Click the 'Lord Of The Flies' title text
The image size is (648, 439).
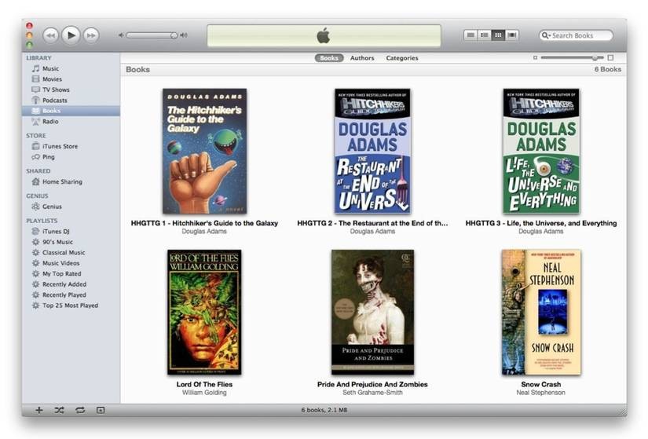click(x=204, y=385)
